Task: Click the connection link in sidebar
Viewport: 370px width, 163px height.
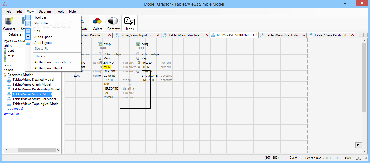Action: click(x=11, y=114)
